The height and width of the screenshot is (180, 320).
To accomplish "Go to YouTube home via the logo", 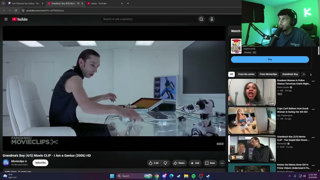I will pos(20,19).
